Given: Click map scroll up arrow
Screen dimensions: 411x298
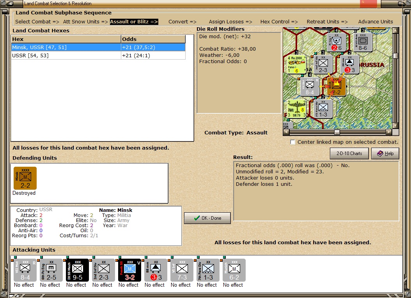Looking at the screenshot, I should pyautogui.click(x=395, y=30).
